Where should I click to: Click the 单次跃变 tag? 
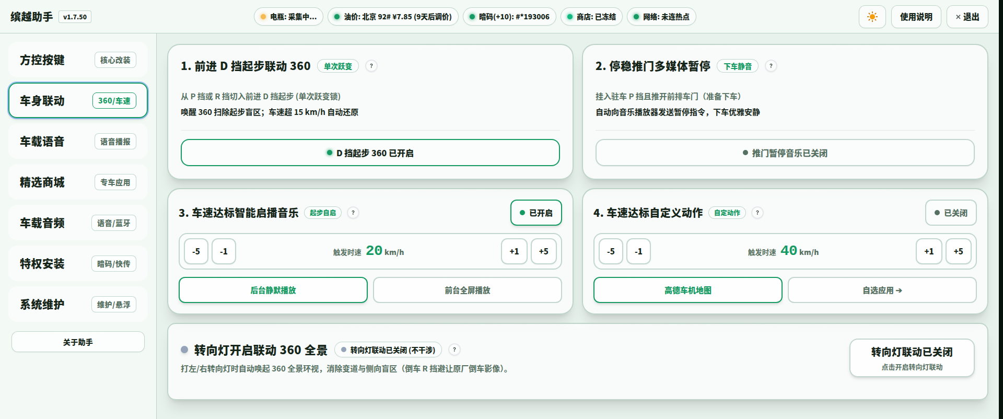pos(338,66)
